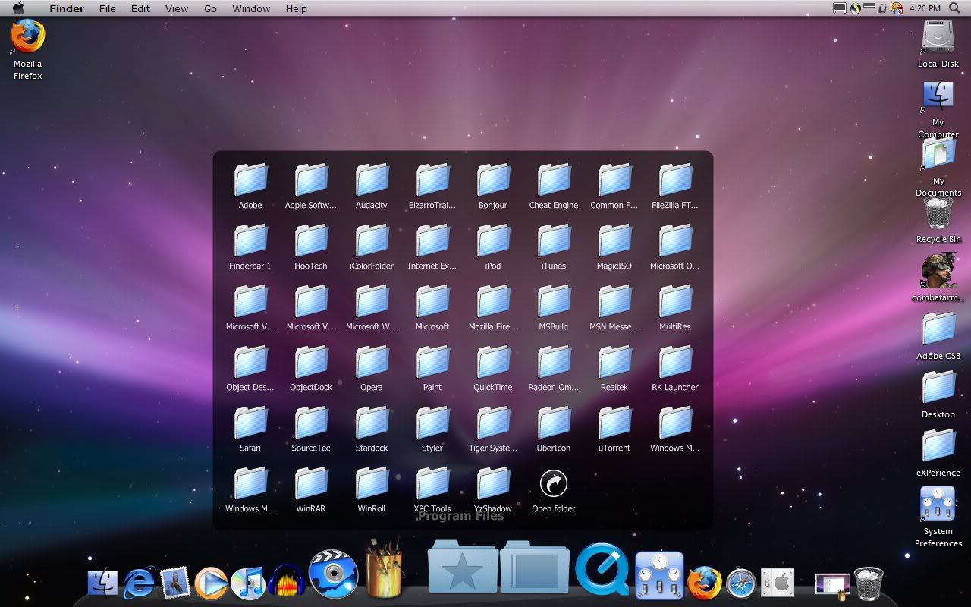Click the Open folder arrow button
This screenshot has height=607, width=971.
[x=553, y=483]
